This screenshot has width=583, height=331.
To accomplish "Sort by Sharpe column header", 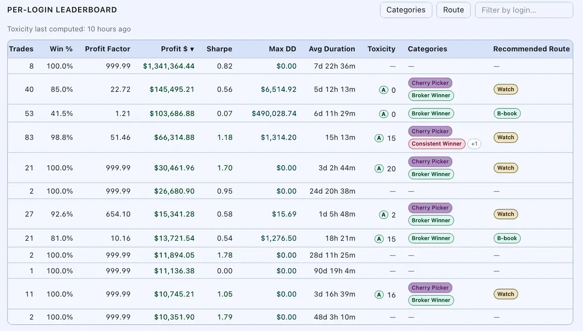I will click(x=219, y=49).
